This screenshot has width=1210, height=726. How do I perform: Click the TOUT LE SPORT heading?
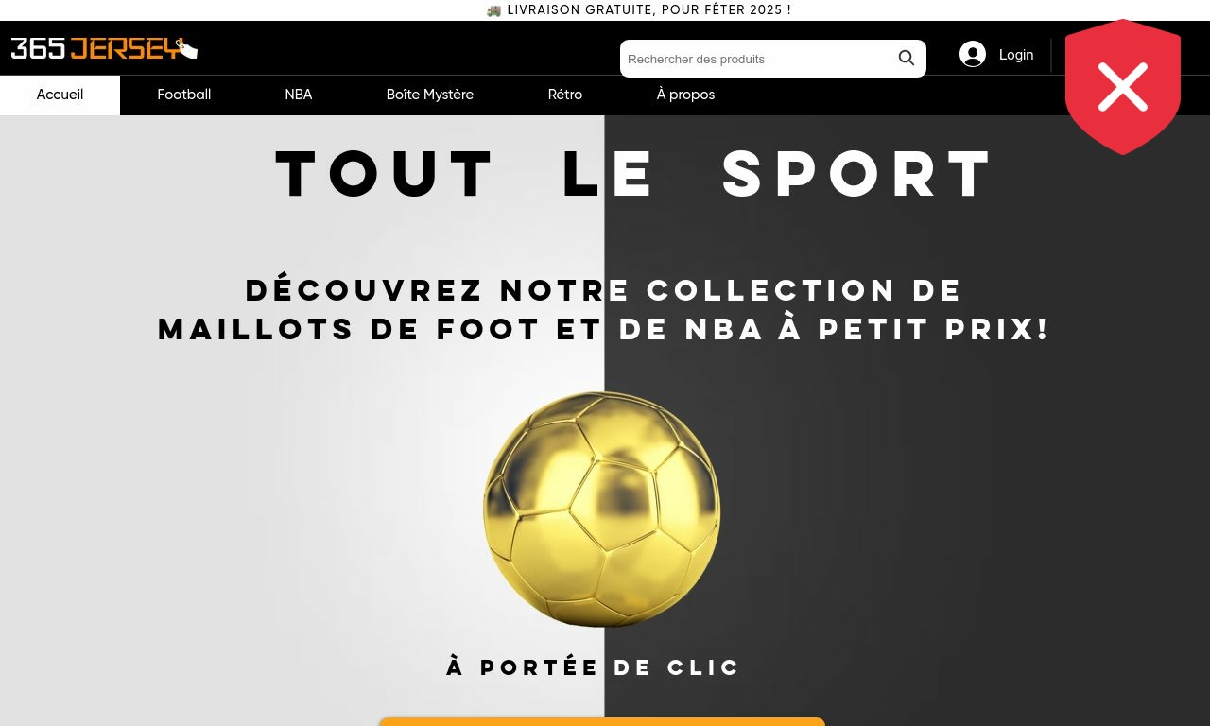635,176
